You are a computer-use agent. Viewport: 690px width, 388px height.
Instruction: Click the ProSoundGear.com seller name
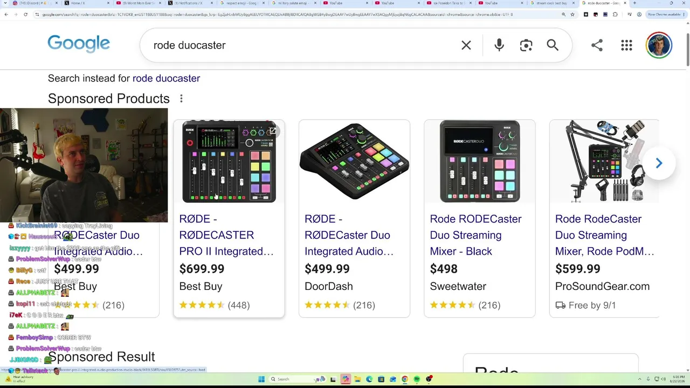pyautogui.click(x=602, y=286)
